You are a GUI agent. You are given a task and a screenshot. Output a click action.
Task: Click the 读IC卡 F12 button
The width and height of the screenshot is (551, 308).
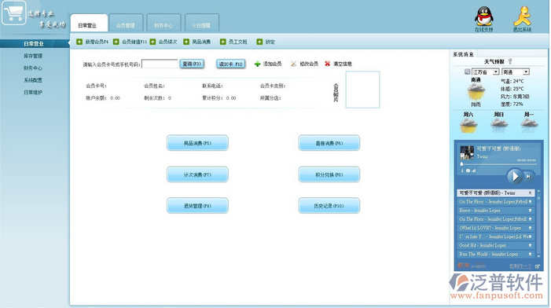[x=231, y=64]
